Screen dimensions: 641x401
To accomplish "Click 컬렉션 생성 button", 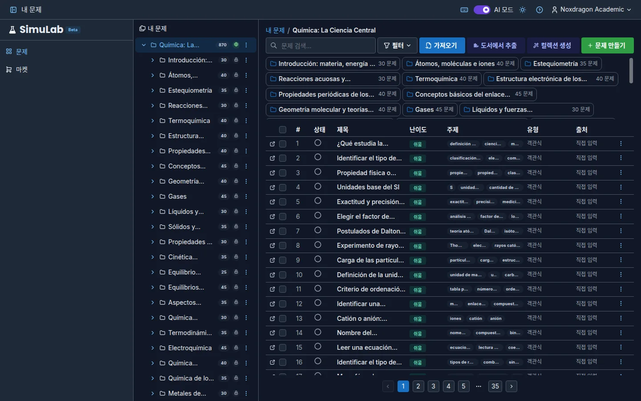I will pos(553,45).
